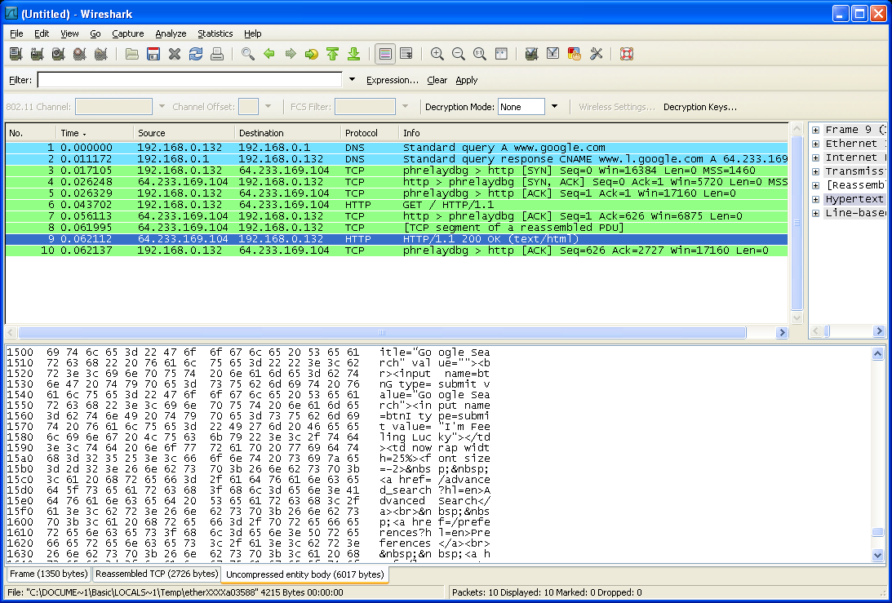Jump to the last packet

click(353, 53)
